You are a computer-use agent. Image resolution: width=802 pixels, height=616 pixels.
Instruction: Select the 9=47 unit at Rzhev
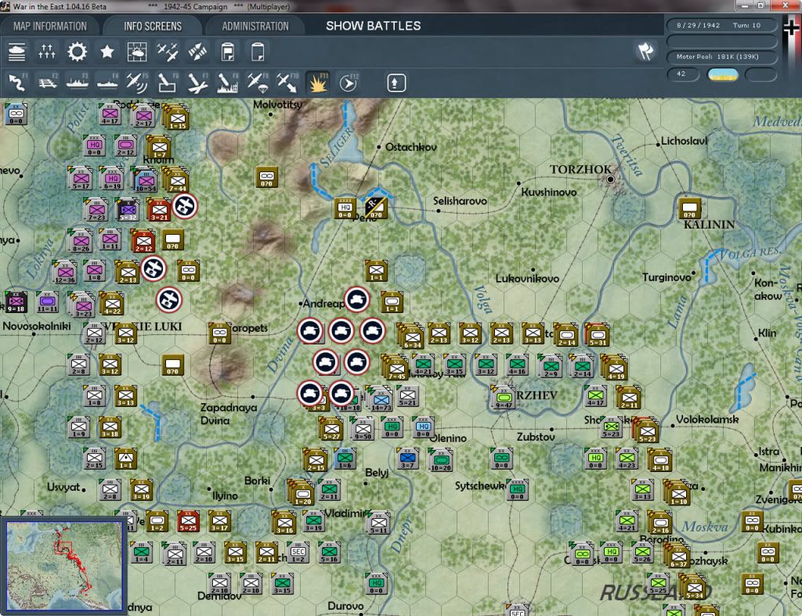pyautogui.click(x=504, y=398)
